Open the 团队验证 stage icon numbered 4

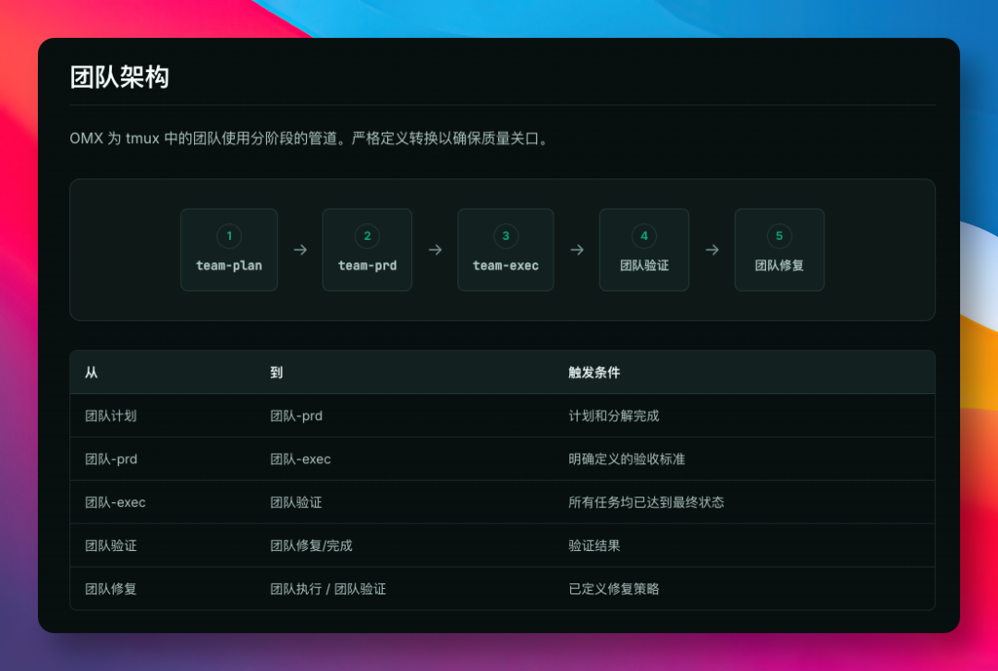[643, 236]
